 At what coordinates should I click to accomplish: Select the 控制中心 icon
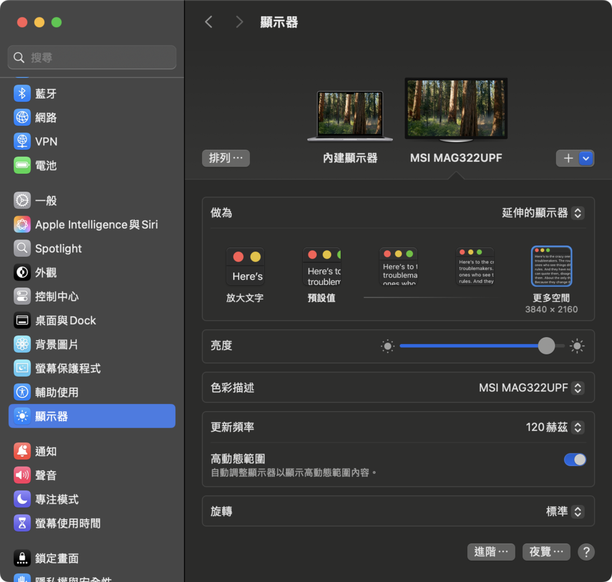[22, 296]
